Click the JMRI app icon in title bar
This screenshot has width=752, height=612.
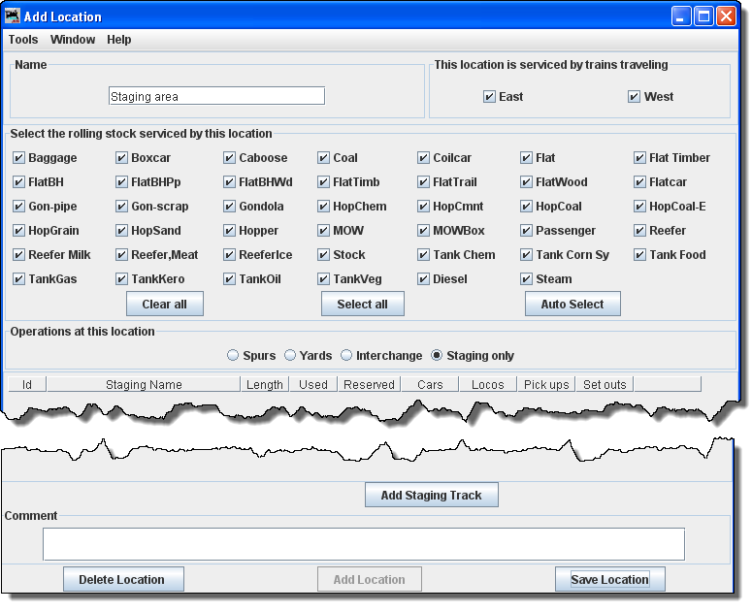click(14, 16)
